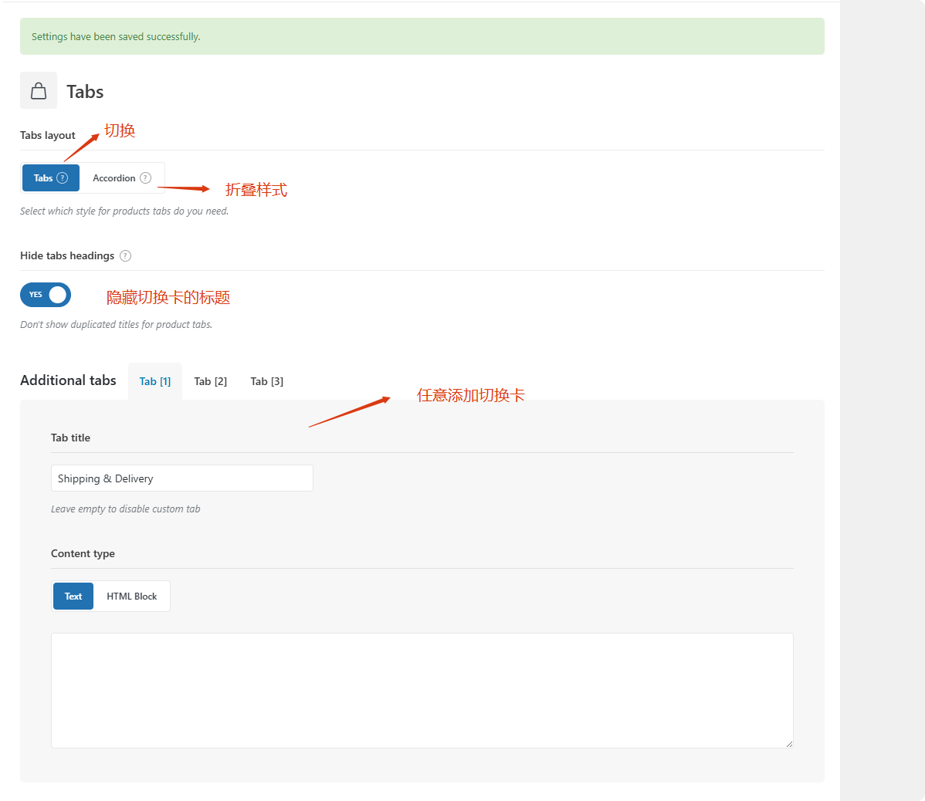Click the Content type section label

pyautogui.click(x=83, y=554)
